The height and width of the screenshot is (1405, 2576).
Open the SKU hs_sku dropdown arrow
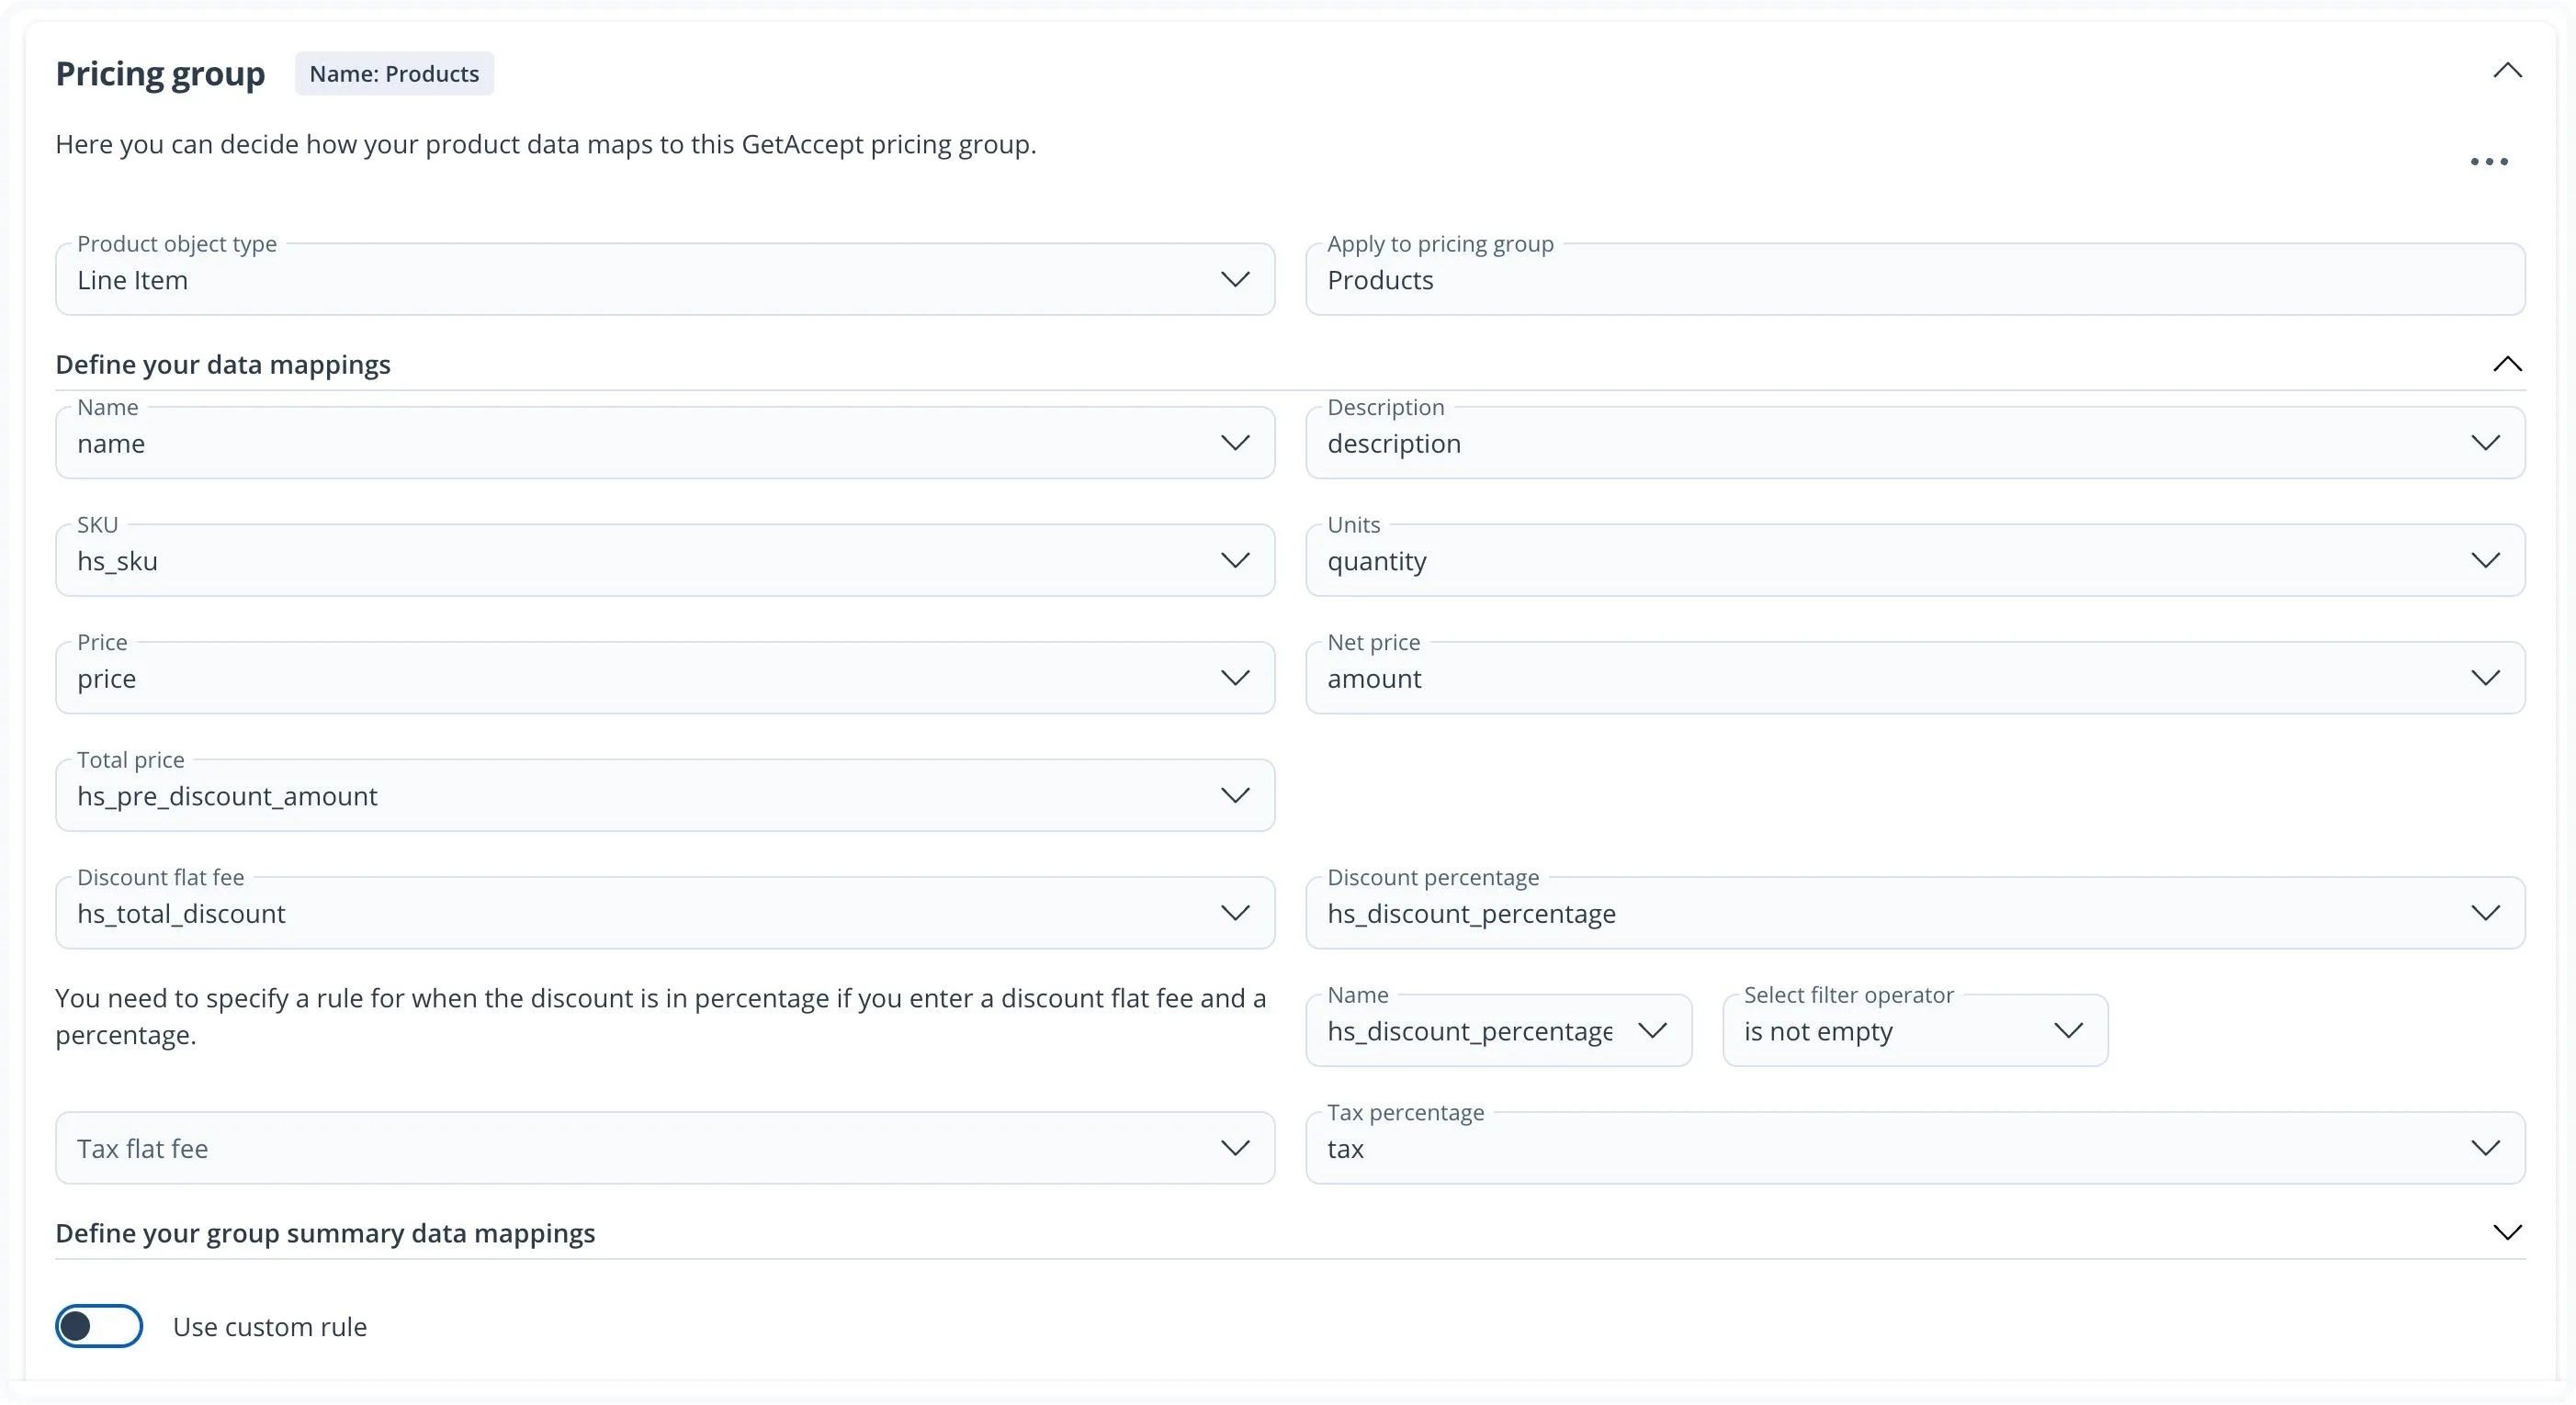tap(1235, 560)
